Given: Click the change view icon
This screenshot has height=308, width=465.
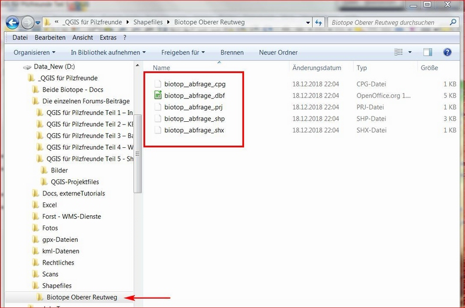Looking at the screenshot, I should (x=399, y=52).
